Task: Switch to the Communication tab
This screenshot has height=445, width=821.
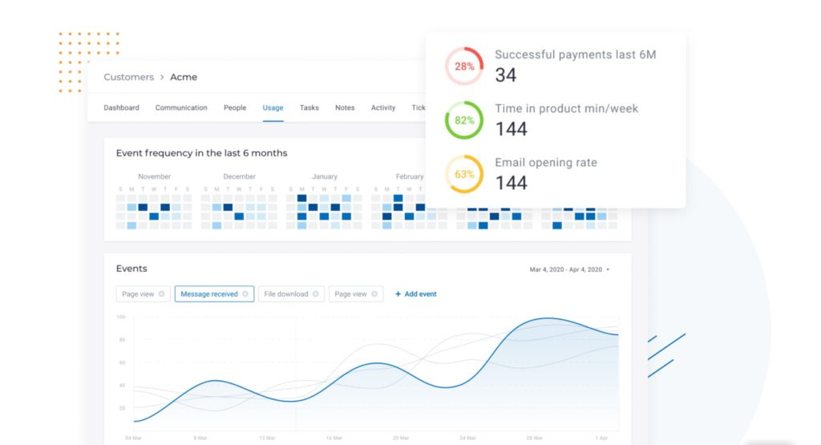Action: click(181, 107)
